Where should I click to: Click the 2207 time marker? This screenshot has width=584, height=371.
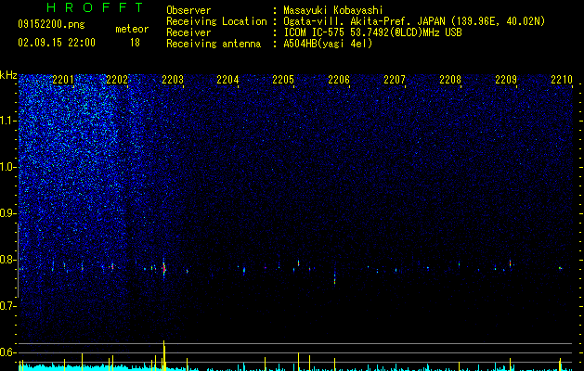point(395,80)
